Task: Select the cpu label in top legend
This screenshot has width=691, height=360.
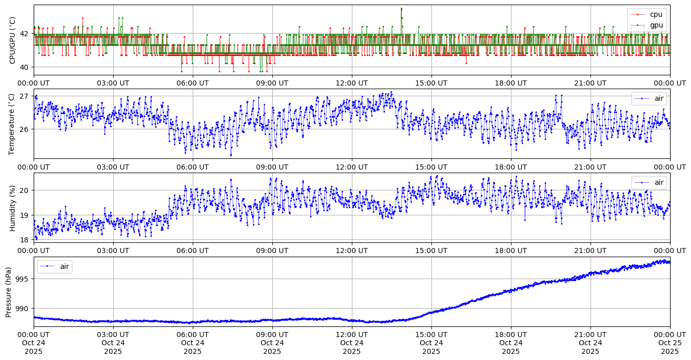Action: tap(656, 15)
